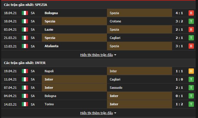This screenshot has height=118, width=198.
Task: Click the Italy flag in Spezia–Crotone row
Action: point(25,21)
